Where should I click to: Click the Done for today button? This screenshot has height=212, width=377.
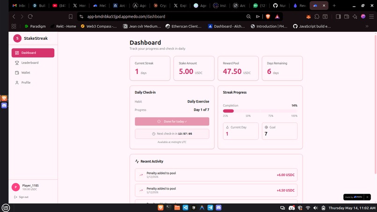(172, 122)
